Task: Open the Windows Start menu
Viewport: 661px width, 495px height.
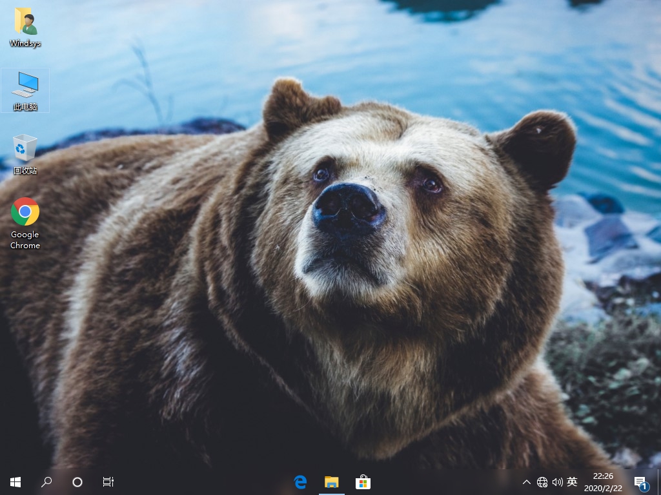Action: 15,481
